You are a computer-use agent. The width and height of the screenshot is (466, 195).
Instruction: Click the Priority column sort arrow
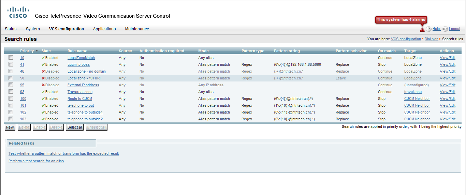click(x=37, y=51)
